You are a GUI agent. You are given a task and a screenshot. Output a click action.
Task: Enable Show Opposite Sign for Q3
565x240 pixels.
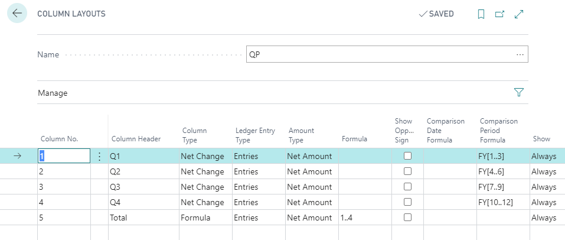[407, 187]
